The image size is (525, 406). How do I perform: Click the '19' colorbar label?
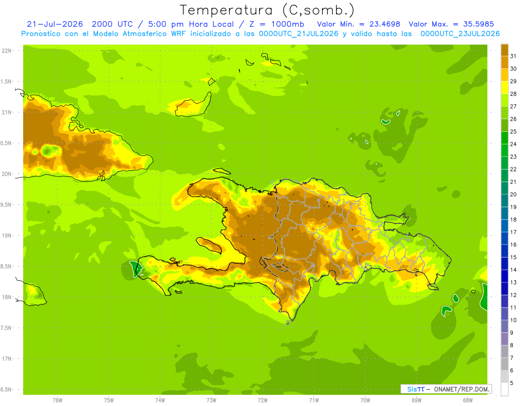click(513, 207)
